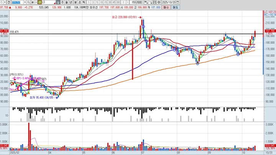Viewport: 276px width, 155px height.
Task: Open the speaker icon dropdown arrow
Action: [x=36, y=2]
